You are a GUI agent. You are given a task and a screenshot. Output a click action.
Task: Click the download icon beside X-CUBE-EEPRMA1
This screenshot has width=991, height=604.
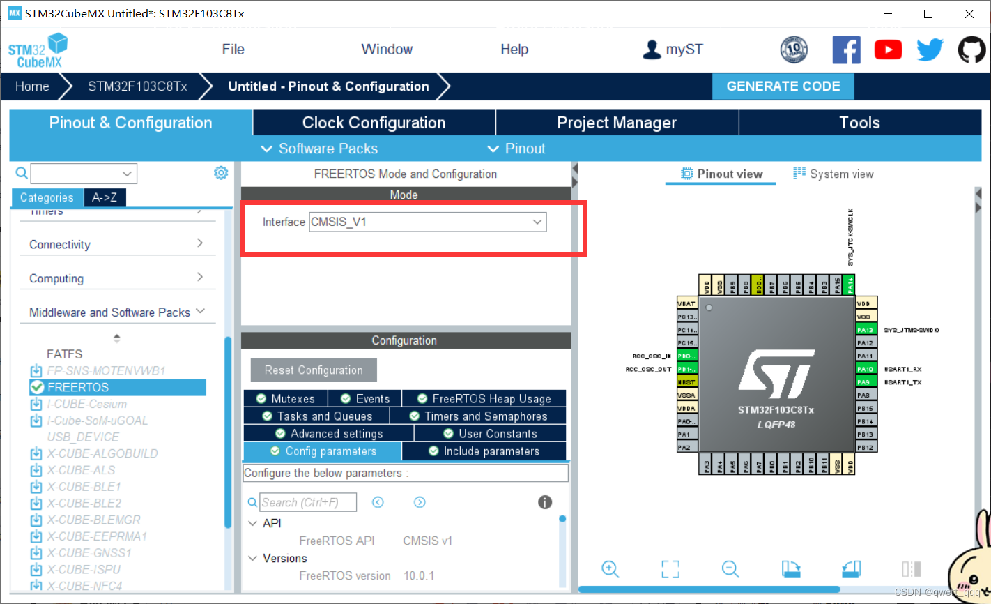(x=36, y=536)
